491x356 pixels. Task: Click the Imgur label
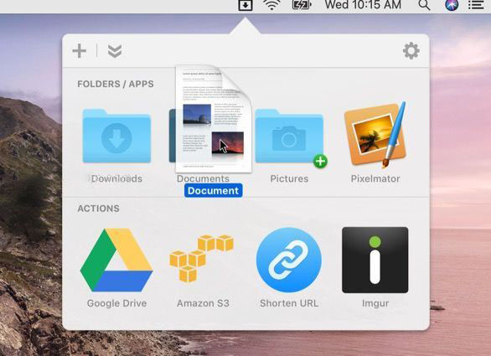click(375, 303)
